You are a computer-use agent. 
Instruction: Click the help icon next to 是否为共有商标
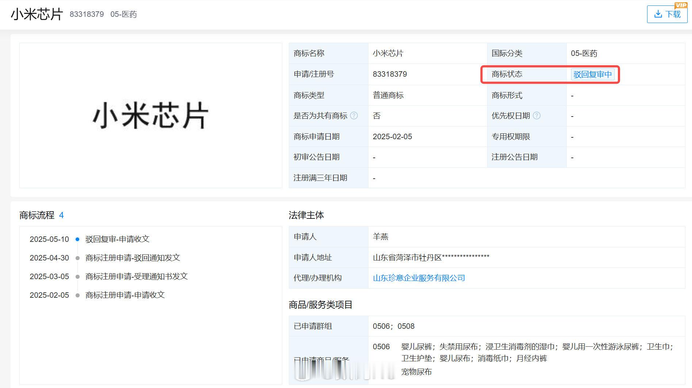[354, 116]
